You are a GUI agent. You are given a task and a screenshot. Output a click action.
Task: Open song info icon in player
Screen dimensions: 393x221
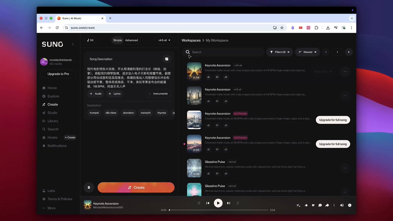[x=350, y=205]
